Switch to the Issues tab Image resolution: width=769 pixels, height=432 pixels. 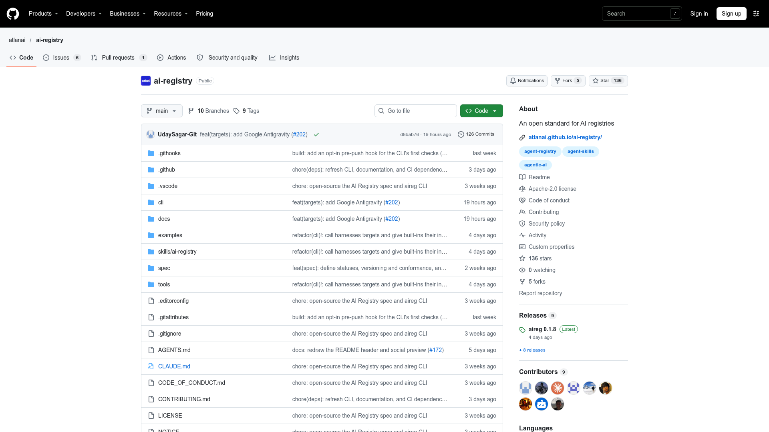click(62, 58)
